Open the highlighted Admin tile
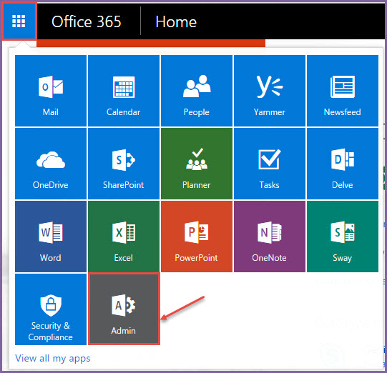The width and height of the screenshot is (387, 373). (124, 309)
